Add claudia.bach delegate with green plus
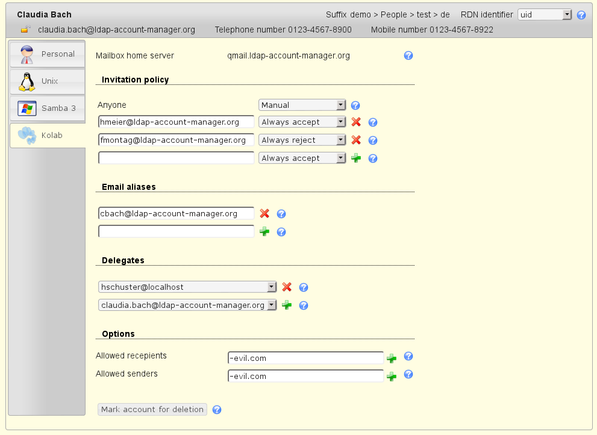The width and height of the screenshot is (597, 435). pyautogui.click(x=287, y=305)
